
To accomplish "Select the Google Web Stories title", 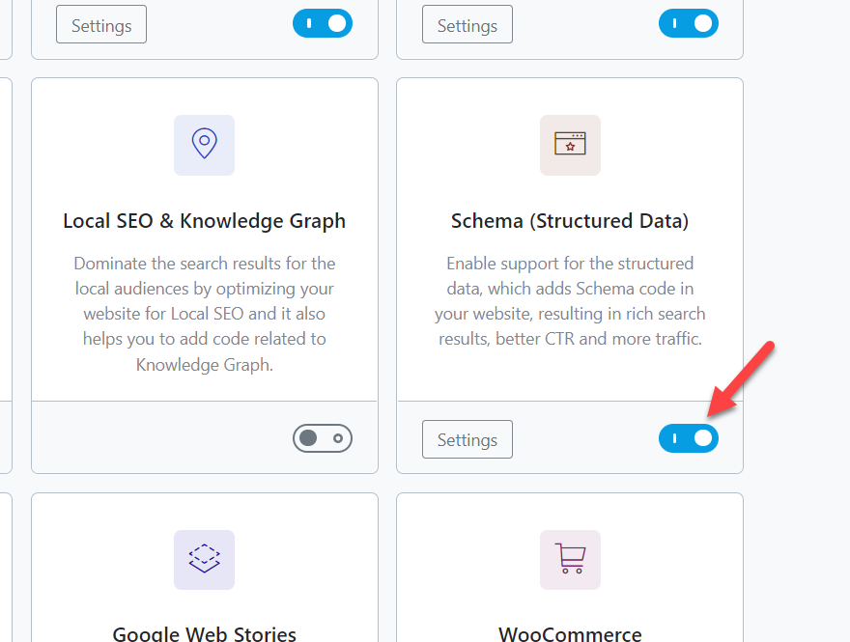I will click(x=204, y=633).
